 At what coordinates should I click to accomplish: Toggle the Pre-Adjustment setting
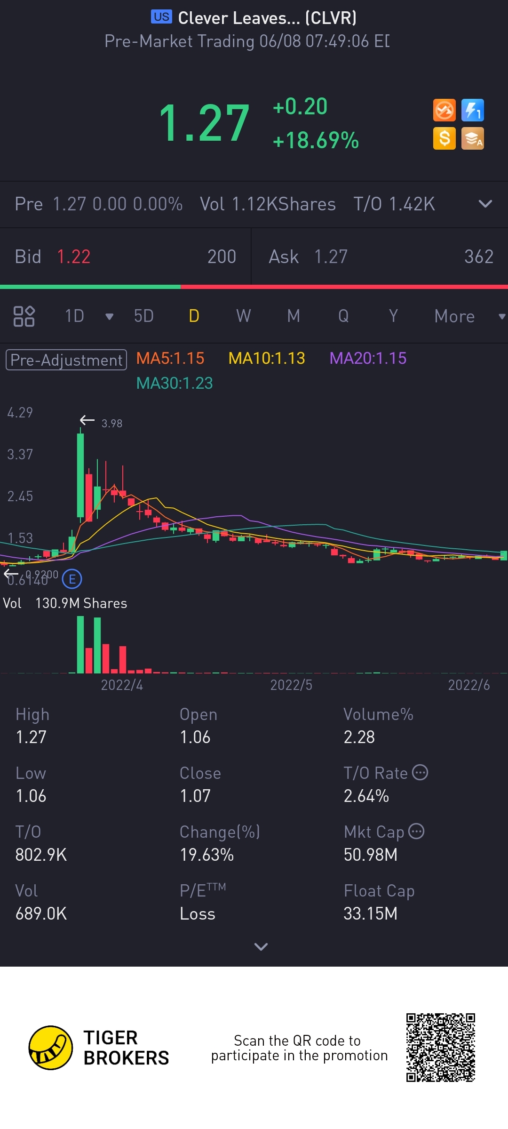click(66, 360)
